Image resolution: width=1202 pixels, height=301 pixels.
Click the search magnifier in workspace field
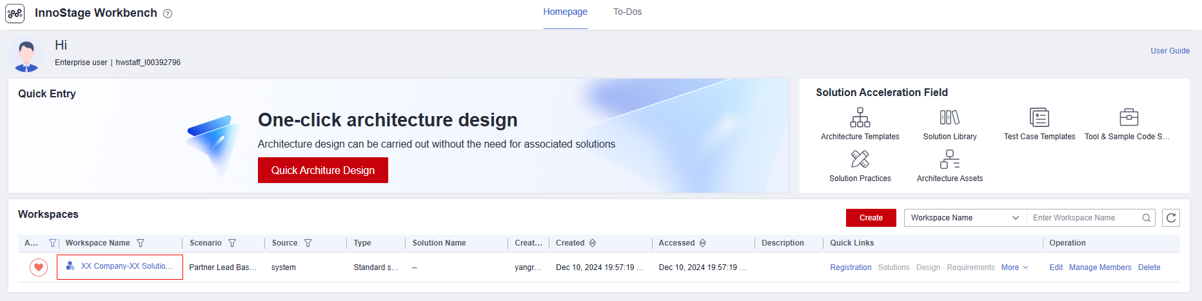[x=1147, y=218]
